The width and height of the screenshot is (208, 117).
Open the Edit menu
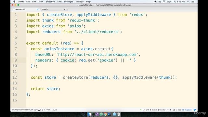pyautogui.click(x=34, y=2)
